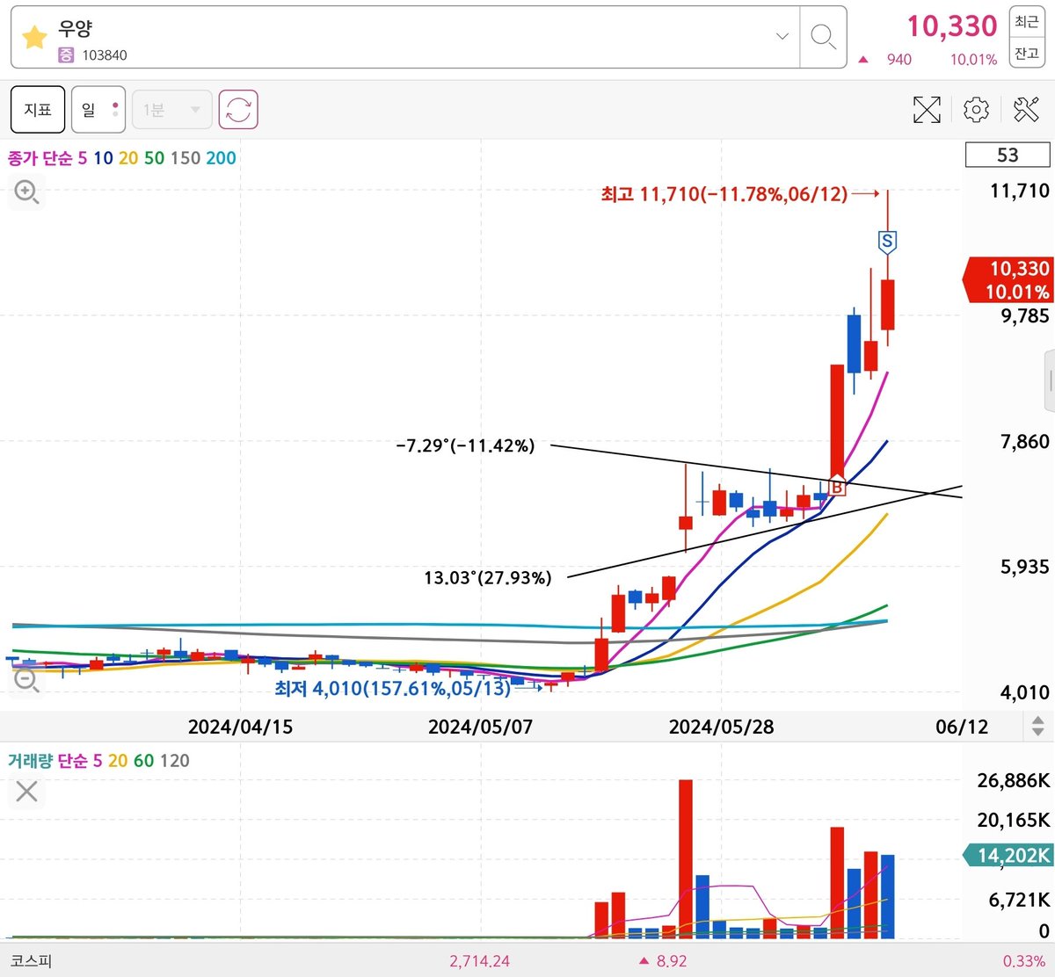Viewport: 1055px width, 977px height.
Task: Click the volume tag 14,202K
Action: pos(1008,855)
